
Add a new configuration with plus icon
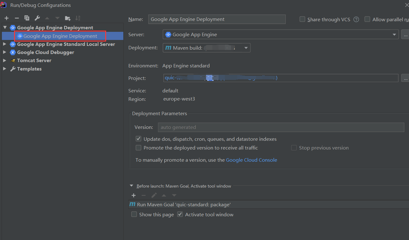point(6,18)
